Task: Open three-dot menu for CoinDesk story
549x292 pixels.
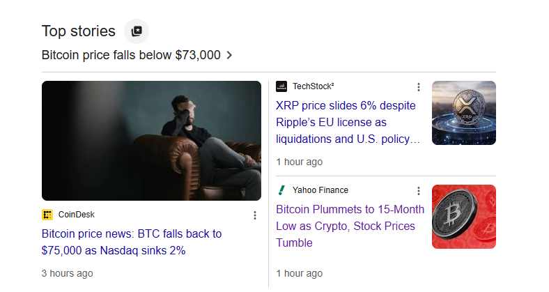Action: pyautogui.click(x=255, y=215)
